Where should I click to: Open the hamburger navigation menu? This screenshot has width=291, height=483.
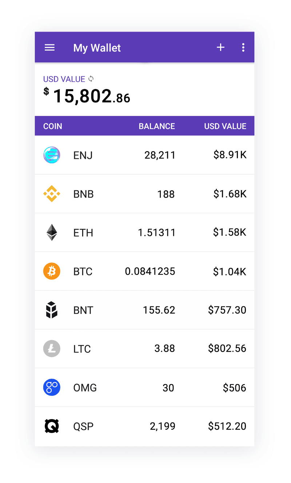pyautogui.click(x=49, y=48)
